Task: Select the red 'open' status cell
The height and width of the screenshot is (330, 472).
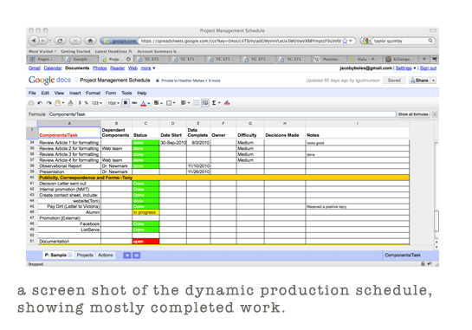Action: [145, 242]
